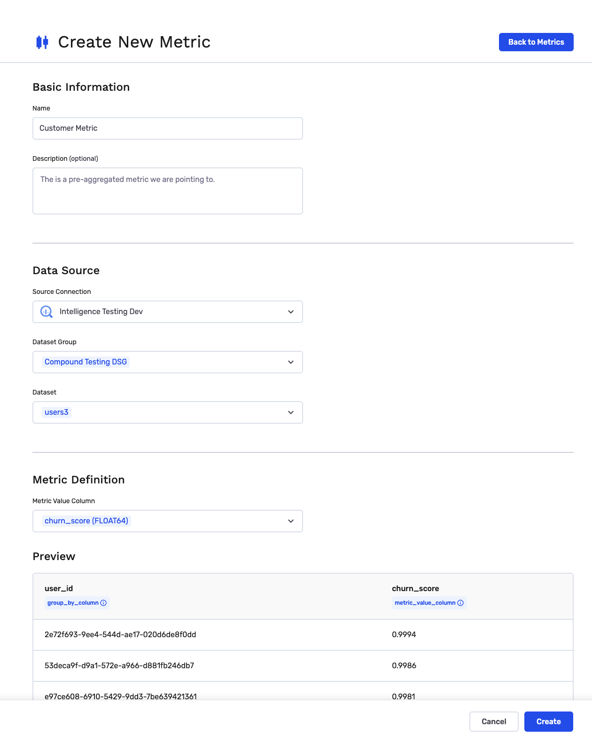This screenshot has height=743, width=592.
Task: Click the metric candlestick icon beside the title
Action: click(x=42, y=42)
